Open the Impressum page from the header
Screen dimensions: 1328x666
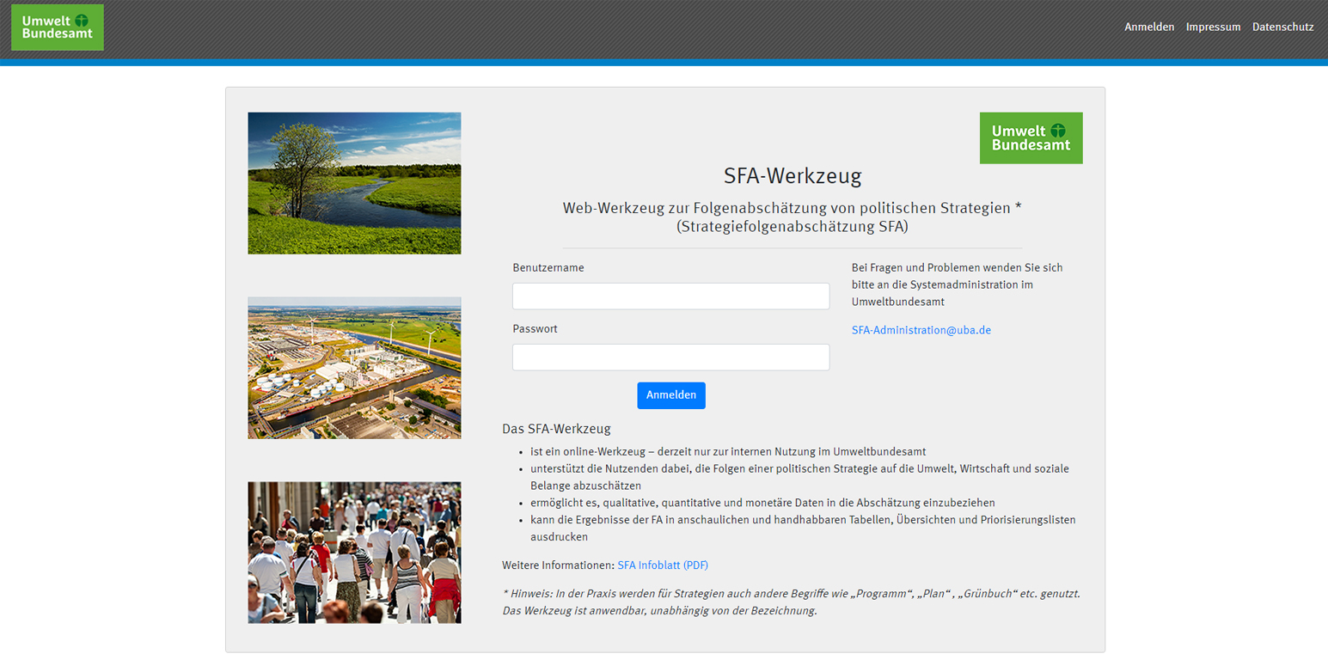click(x=1213, y=27)
